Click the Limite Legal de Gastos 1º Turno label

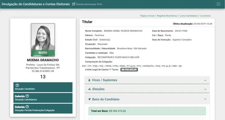click(102, 70)
